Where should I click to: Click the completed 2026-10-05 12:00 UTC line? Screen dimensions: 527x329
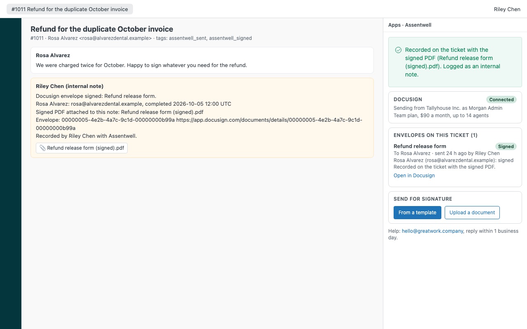point(133,104)
